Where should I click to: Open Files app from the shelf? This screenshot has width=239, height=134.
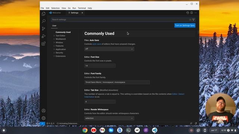coord(111,130)
